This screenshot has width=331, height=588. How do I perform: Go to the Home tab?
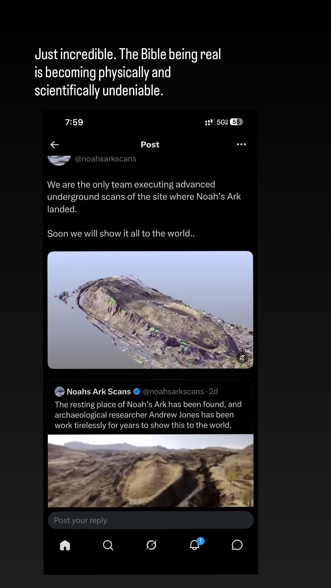click(x=65, y=545)
